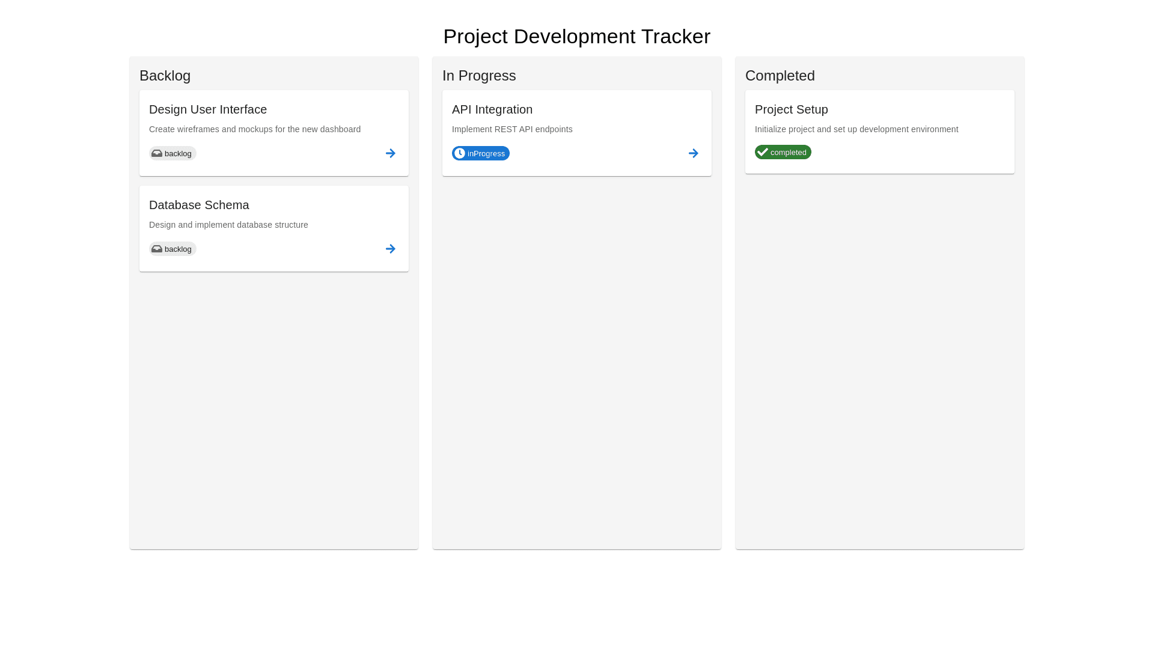Select the API Integration card title

pos(492,109)
